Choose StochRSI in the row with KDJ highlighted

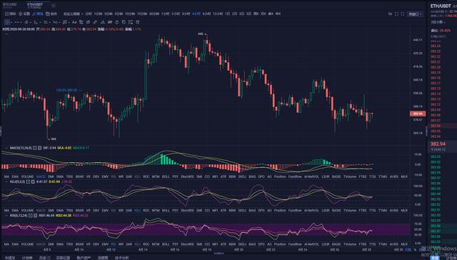coord(187,210)
